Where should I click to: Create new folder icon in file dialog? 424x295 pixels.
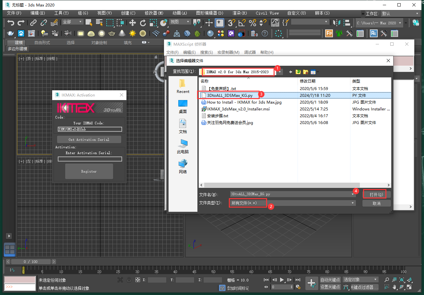[305, 72]
